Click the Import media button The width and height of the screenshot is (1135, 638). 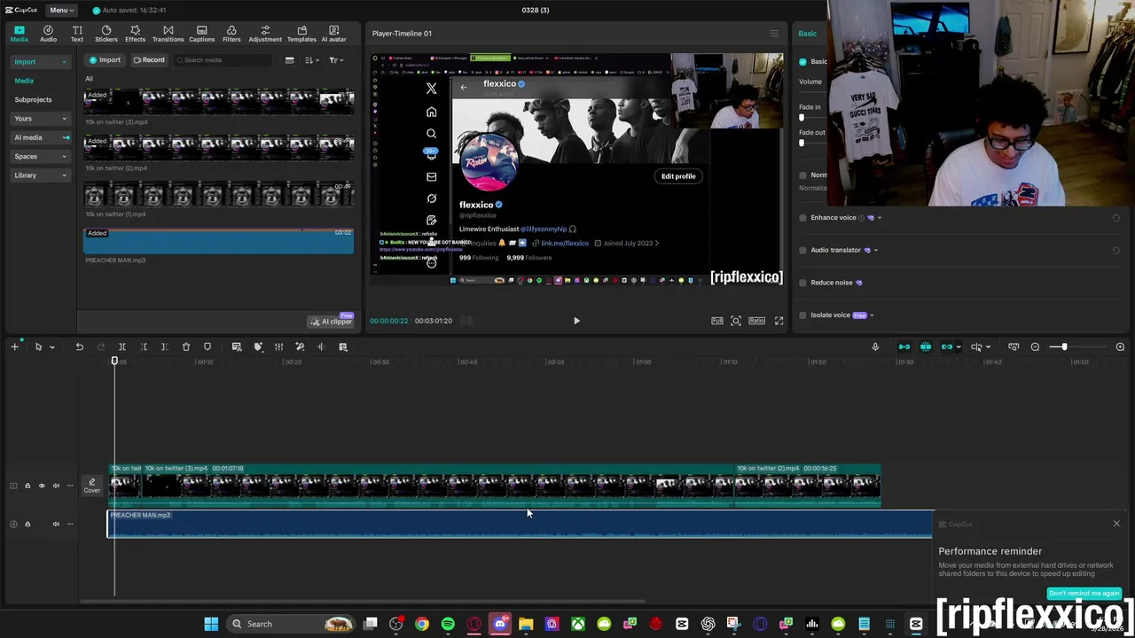(x=105, y=60)
